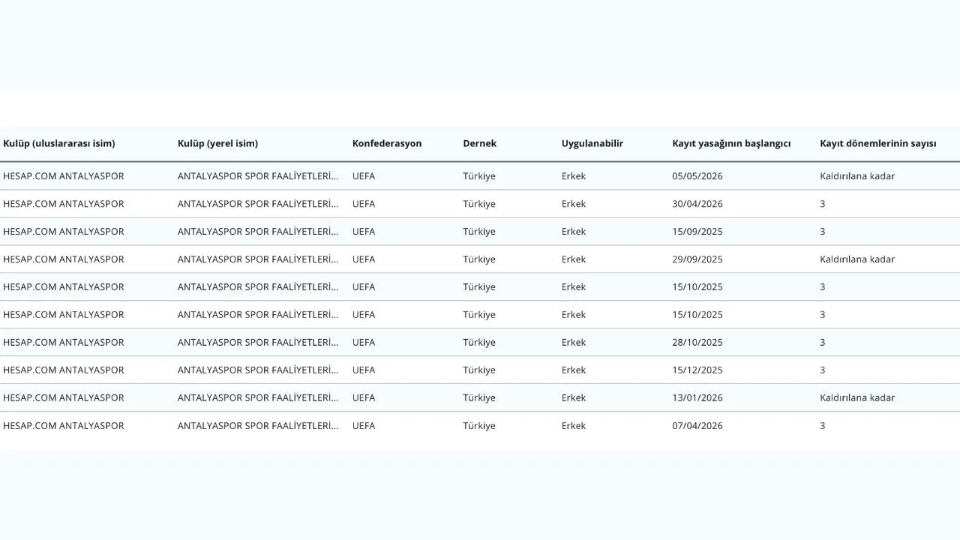Click the "Kayıt yasağının başlangıcı" column header
960x540 pixels.
click(731, 143)
